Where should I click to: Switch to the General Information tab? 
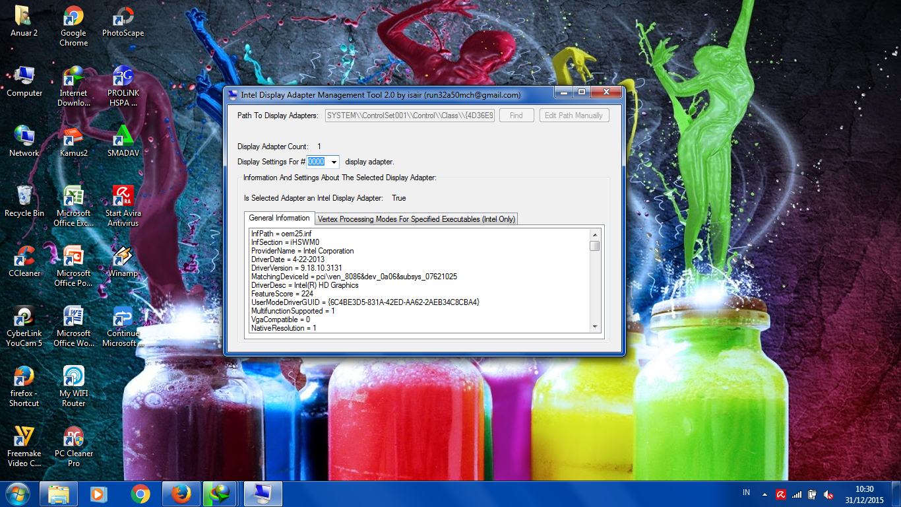point(280,218)
